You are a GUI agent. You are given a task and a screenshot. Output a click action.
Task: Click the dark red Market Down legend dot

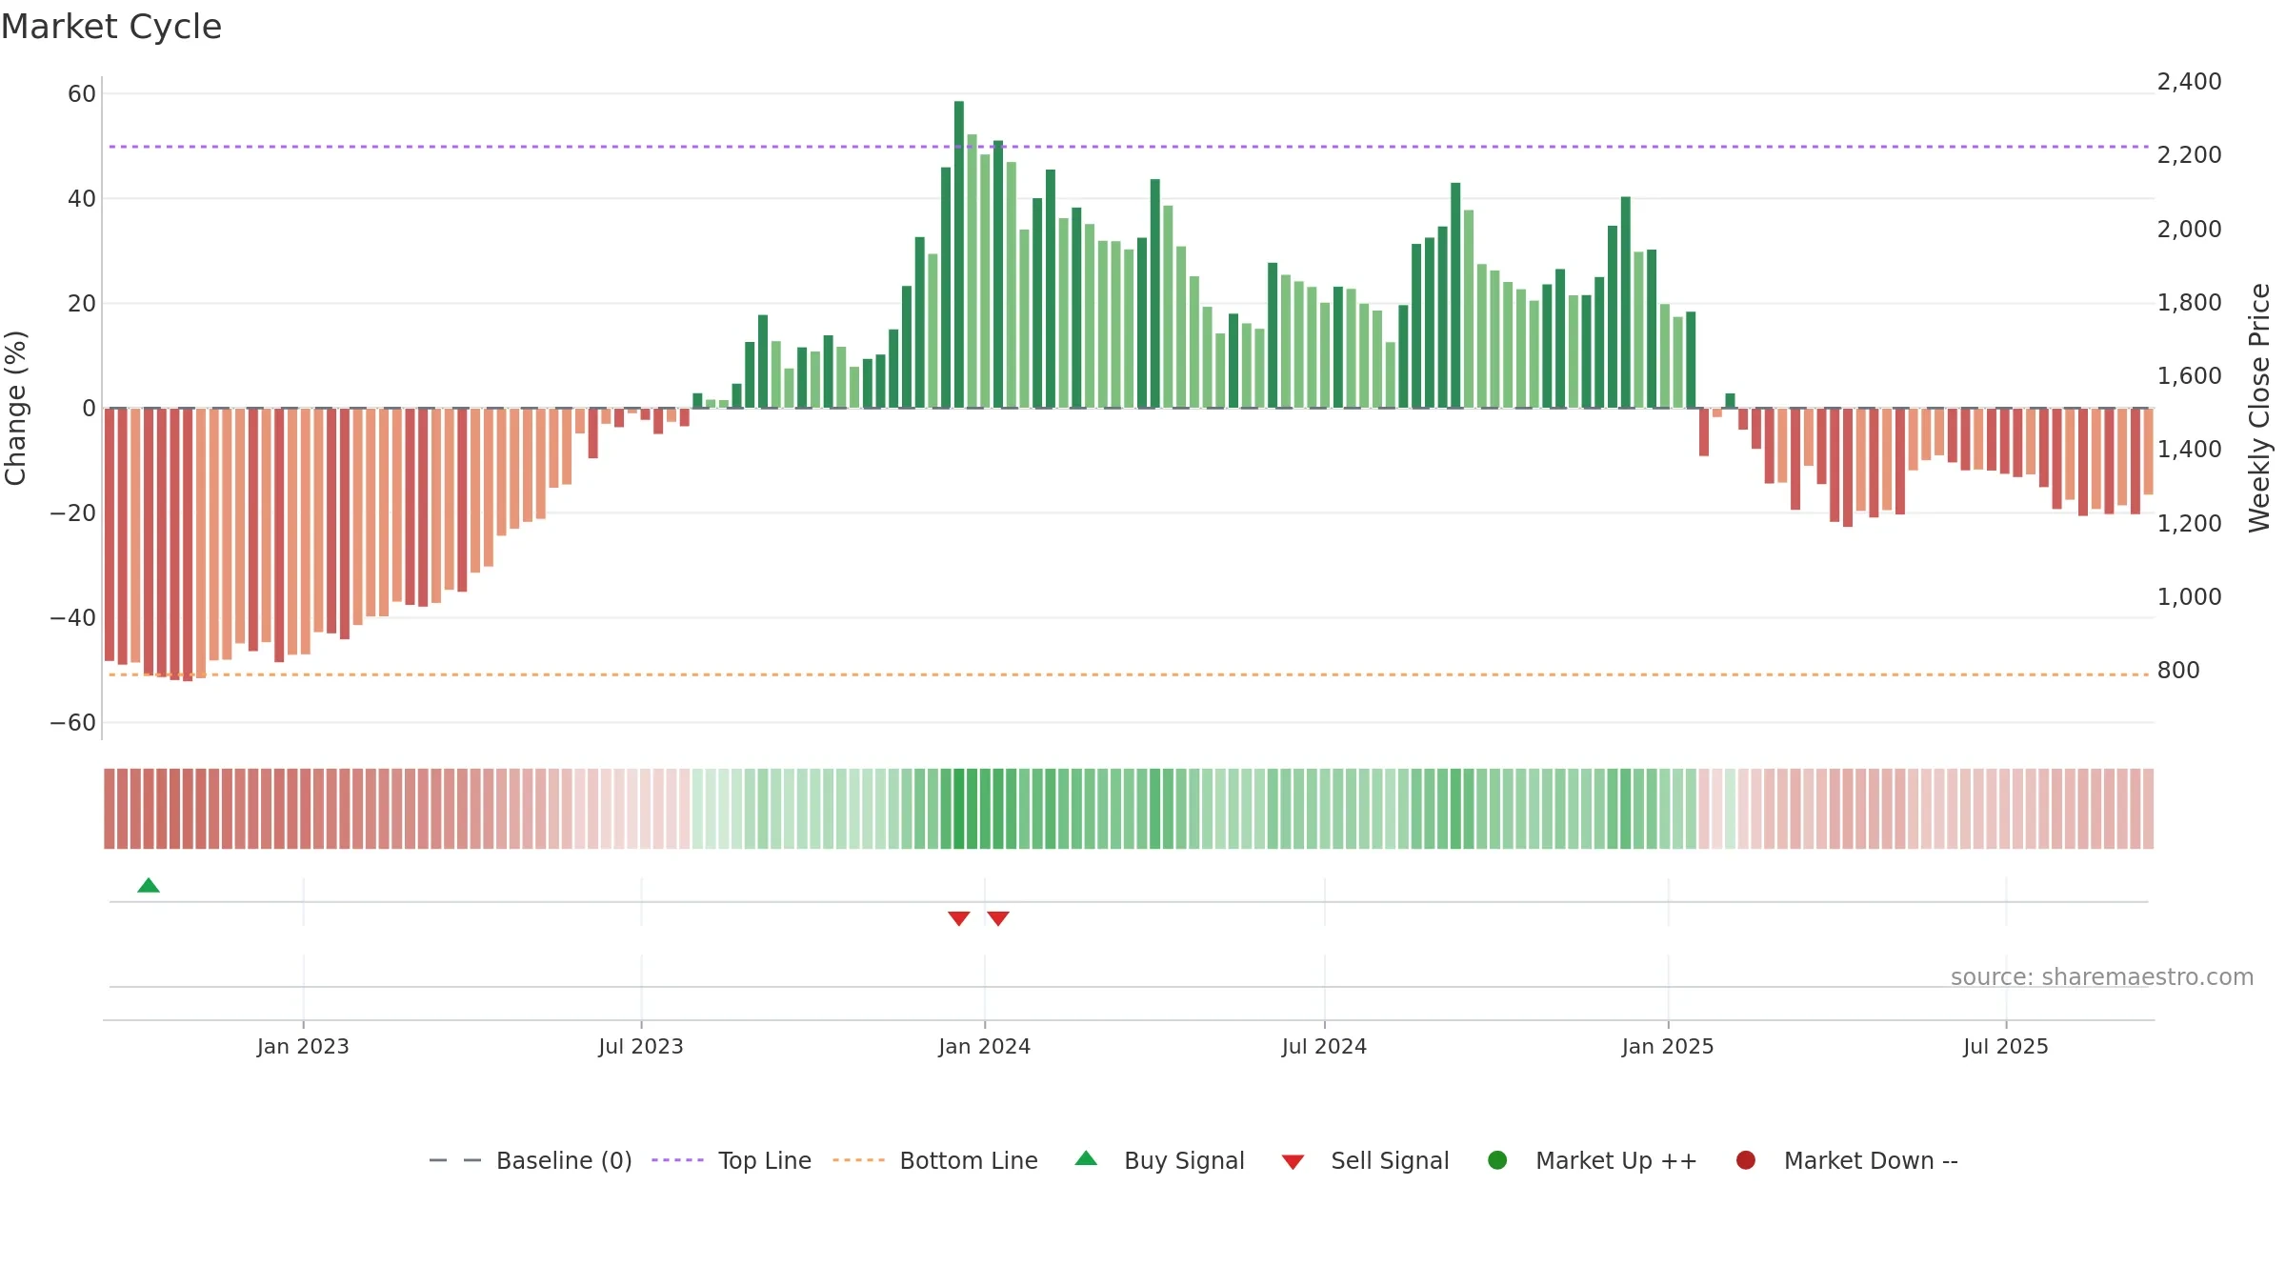(x=1746, y=1160)
